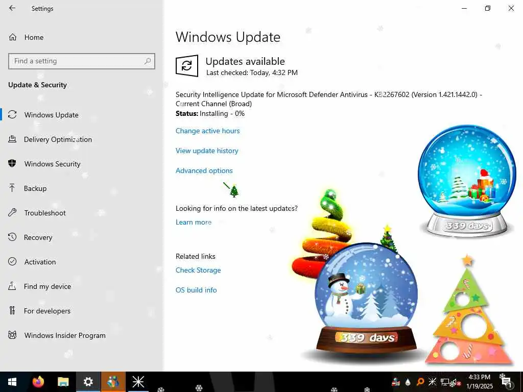Open the Check Storage link
523x392 pixels.
click(x=198, y=271)
